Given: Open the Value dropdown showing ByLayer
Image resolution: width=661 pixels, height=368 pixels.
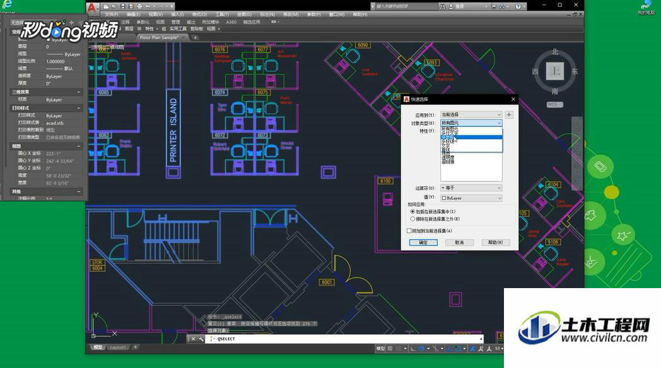Looking at the screenshot, I should [471, 198].
